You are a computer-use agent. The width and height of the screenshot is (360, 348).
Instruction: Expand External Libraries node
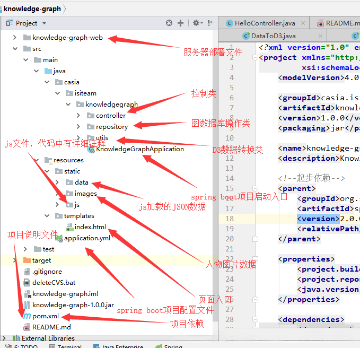click(x=4, y=338)
